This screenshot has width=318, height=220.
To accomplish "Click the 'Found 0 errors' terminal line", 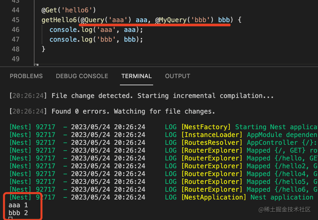I will (x=133, y=111).
